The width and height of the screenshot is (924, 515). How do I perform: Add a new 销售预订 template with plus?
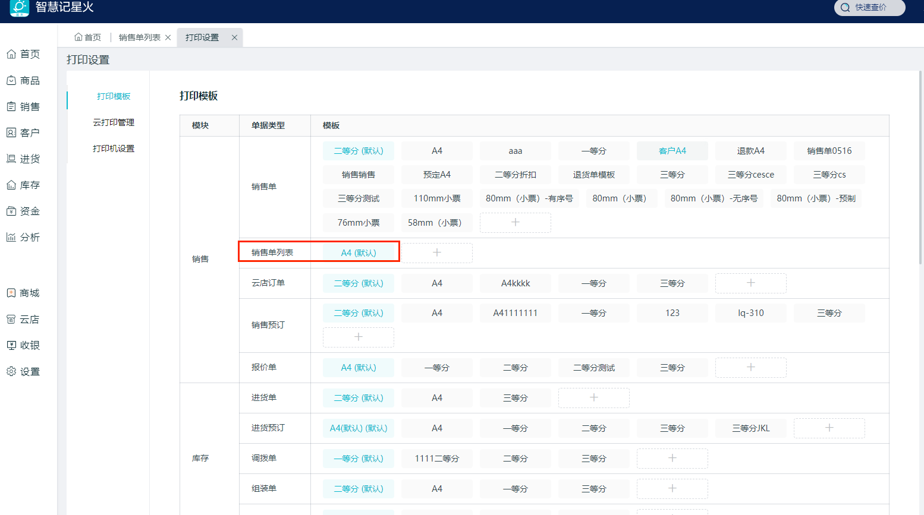coord(359,337)
